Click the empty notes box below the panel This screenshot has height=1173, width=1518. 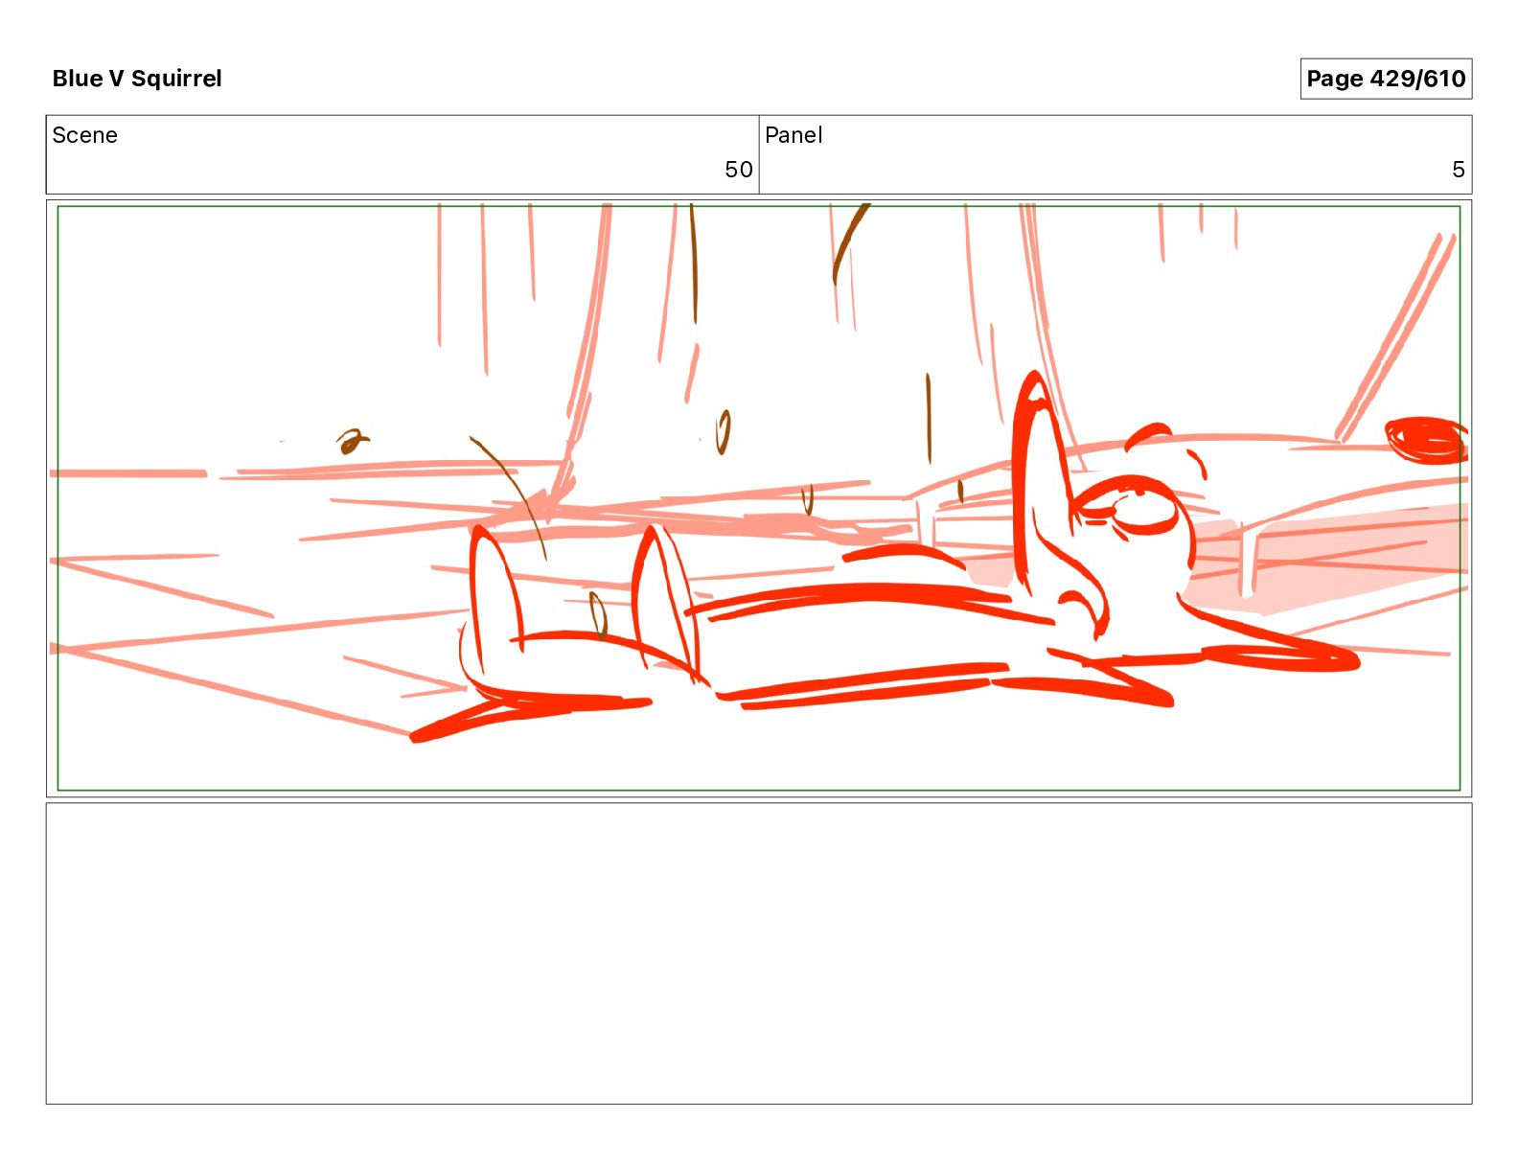click(759, 954)
